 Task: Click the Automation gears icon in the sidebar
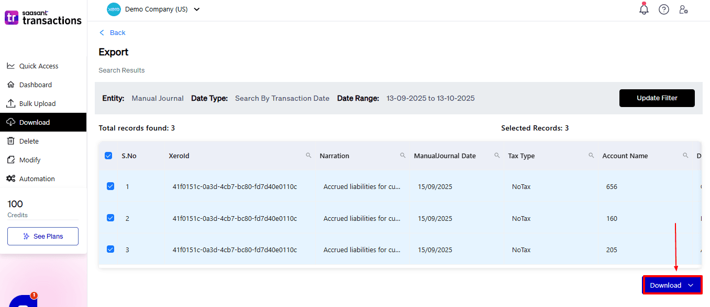pos(11,179)
